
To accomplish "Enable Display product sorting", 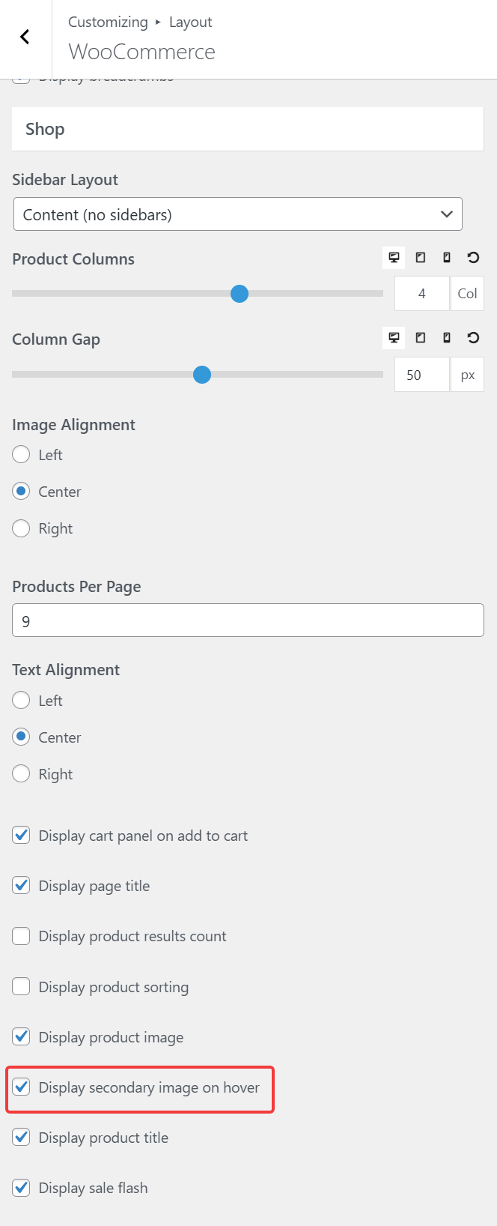I will tap(21, 987).
